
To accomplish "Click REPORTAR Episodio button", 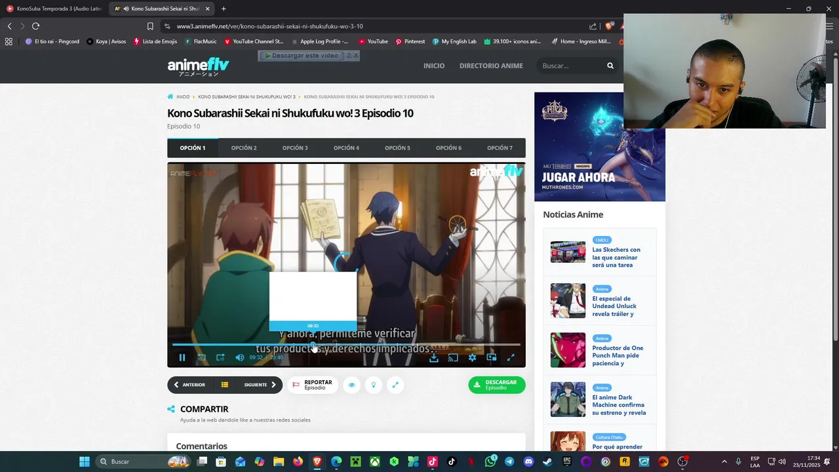I will coord(313,385).
